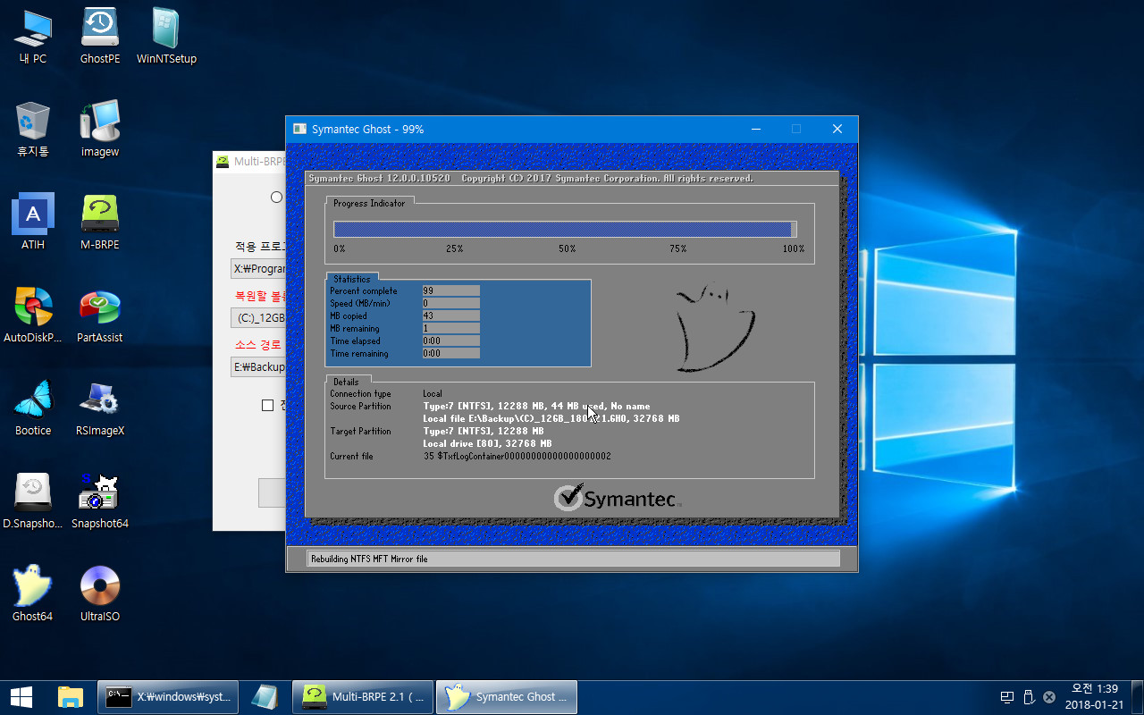Open the ATIH desktop icon

[33, 222]
